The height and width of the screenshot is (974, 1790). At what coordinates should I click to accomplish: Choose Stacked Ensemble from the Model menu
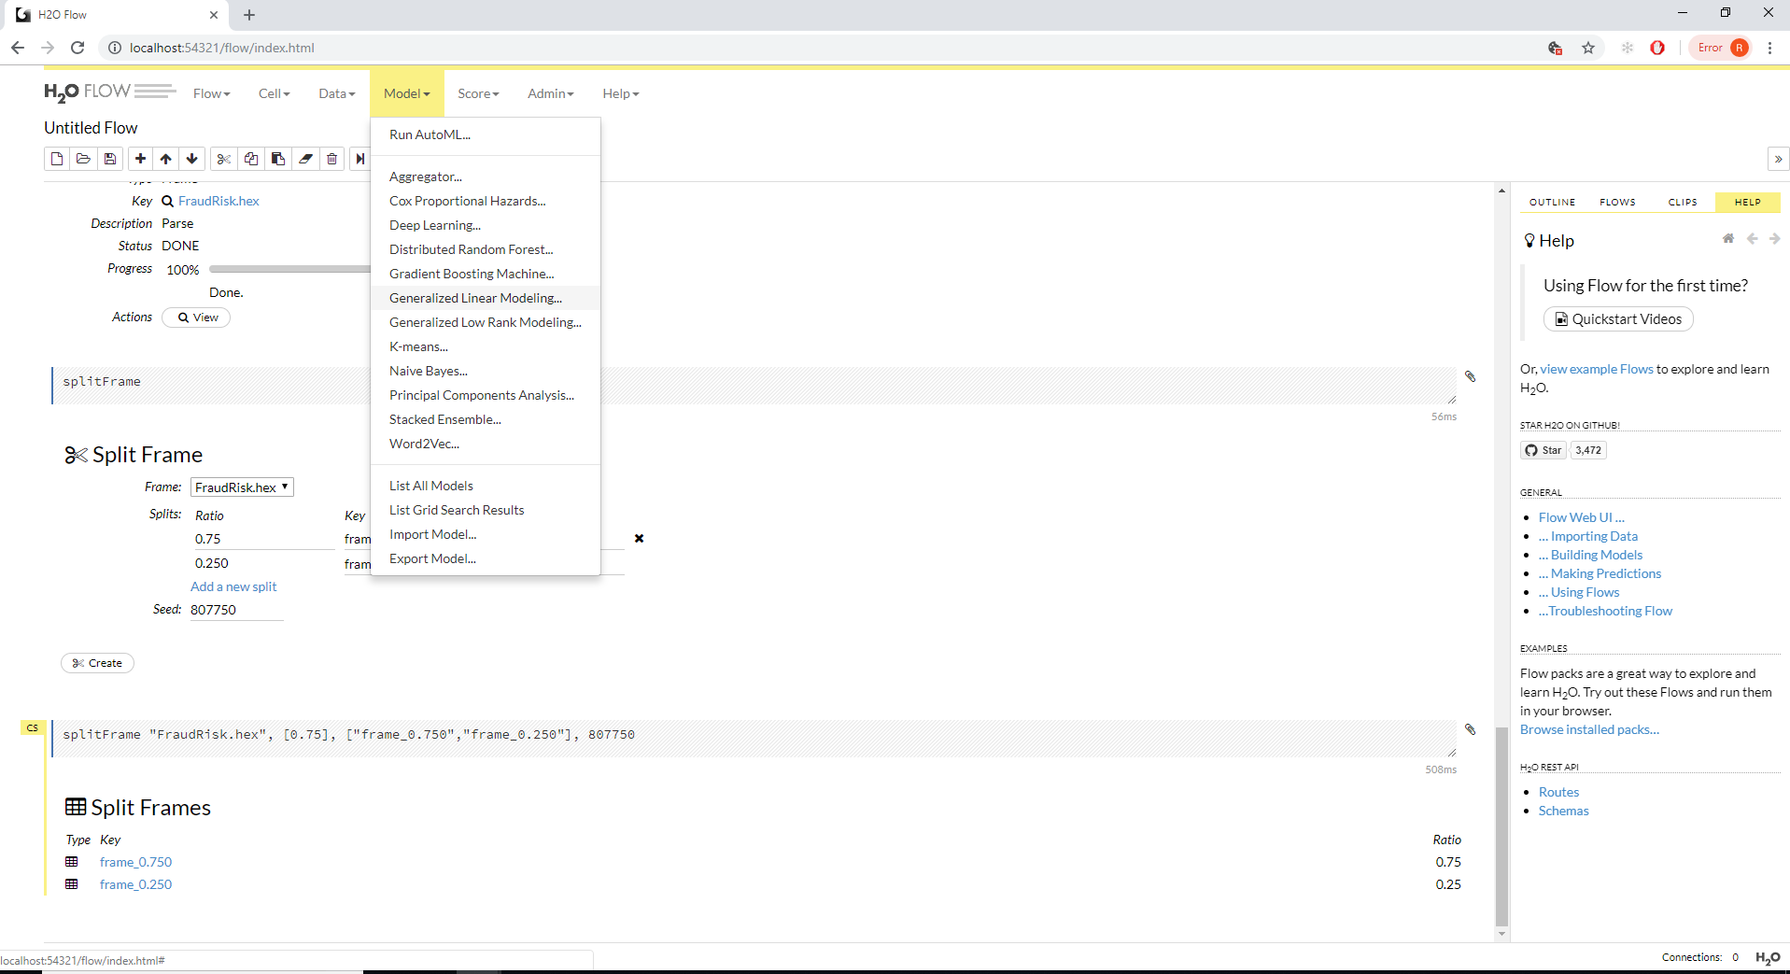click(485, 419)
